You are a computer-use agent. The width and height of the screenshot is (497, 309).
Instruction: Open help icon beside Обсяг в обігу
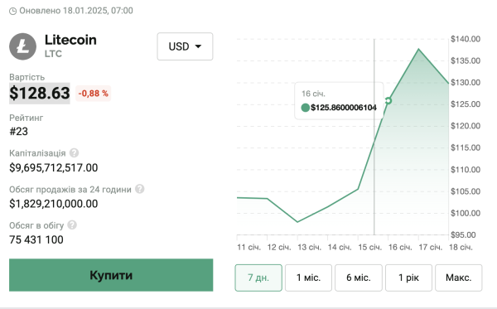[72, 225]
